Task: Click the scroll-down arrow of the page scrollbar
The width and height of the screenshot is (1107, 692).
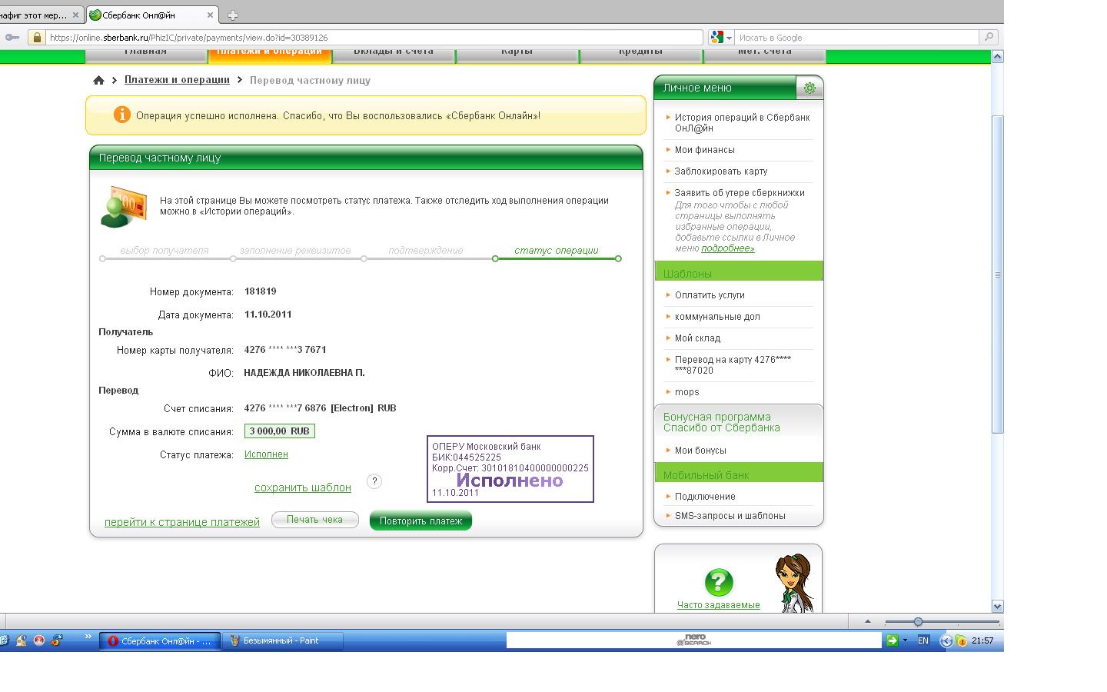Action: point(997,605)
